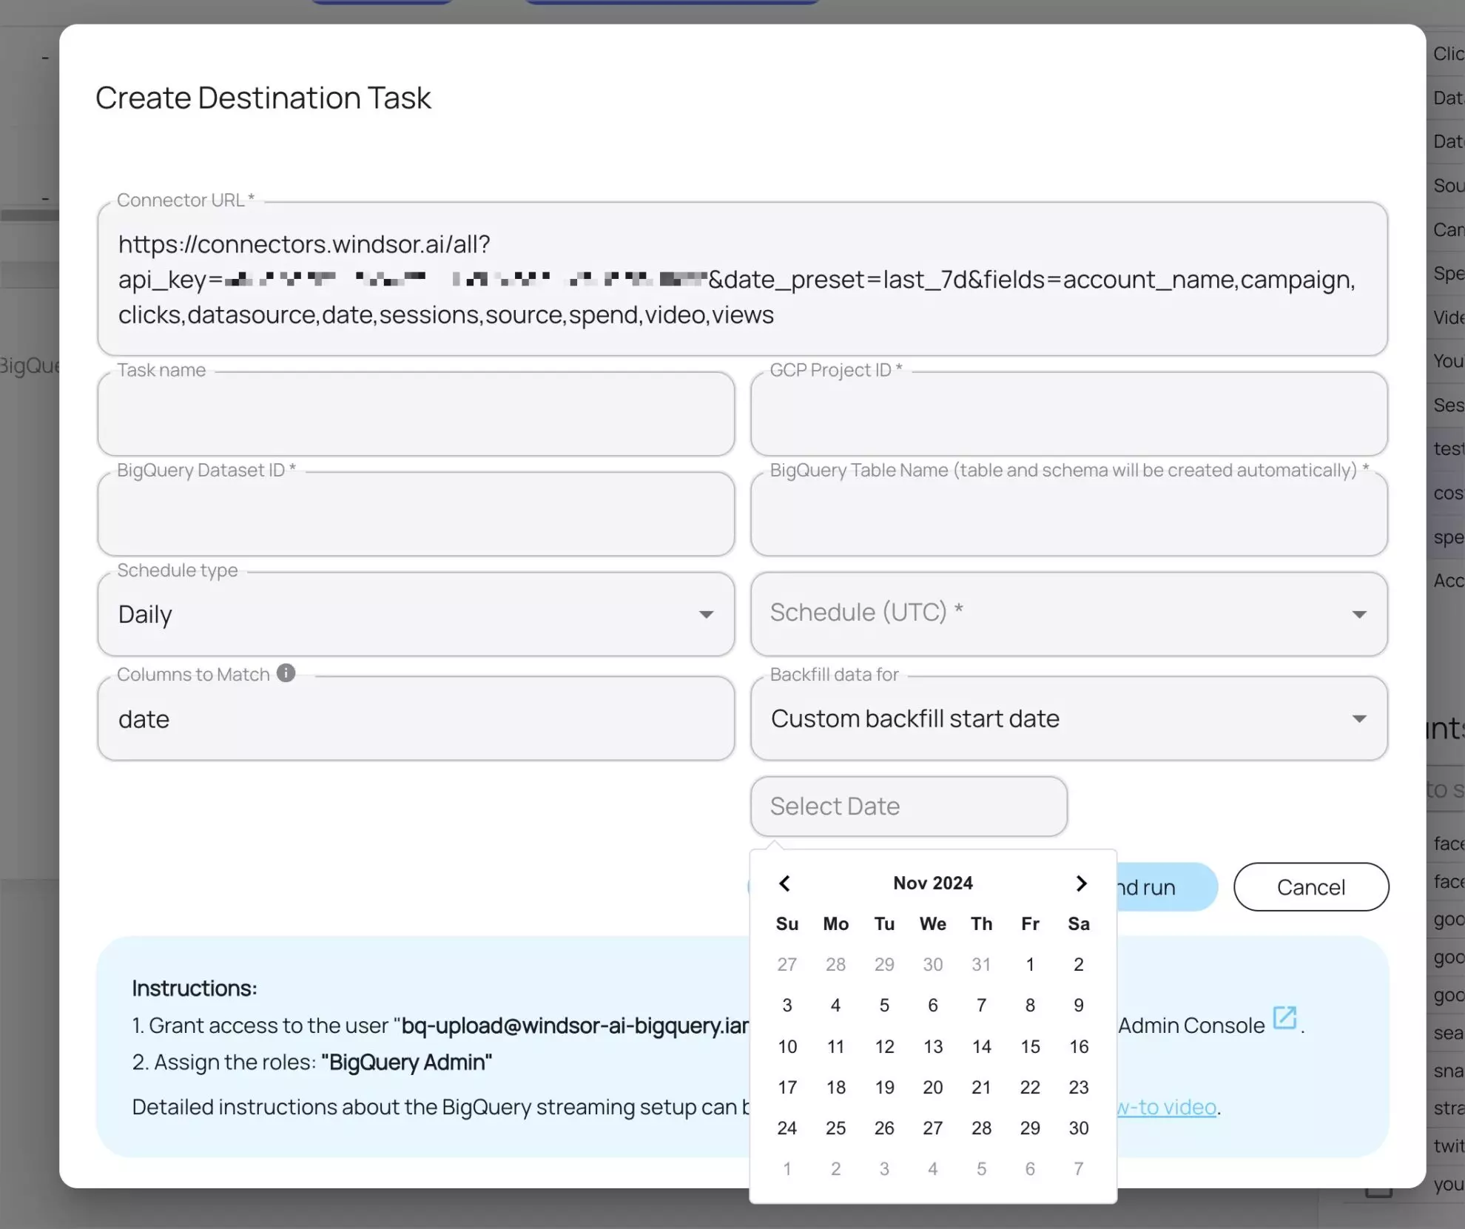Pick November 4 on the calendar
Viewport: 1465px width, 1229px height.
pyautogui.click(x=836, y=1005)
